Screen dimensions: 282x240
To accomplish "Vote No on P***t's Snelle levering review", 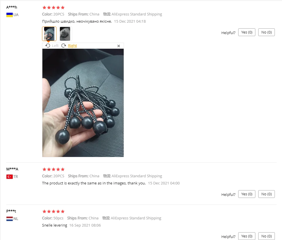I will pos(267,236).
